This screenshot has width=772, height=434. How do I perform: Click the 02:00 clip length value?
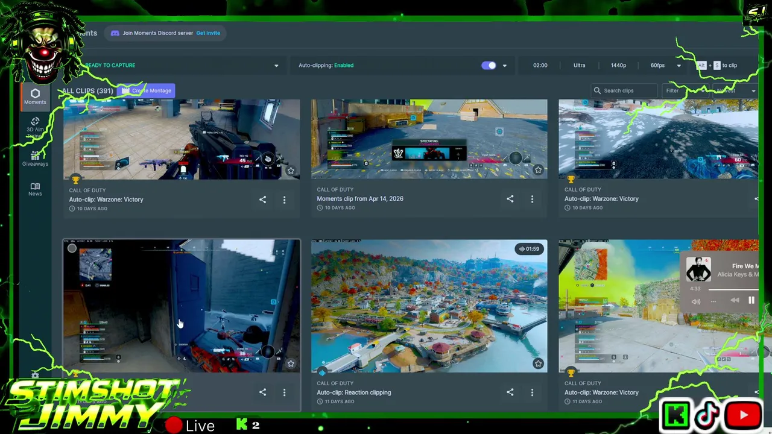click(540, 65)
